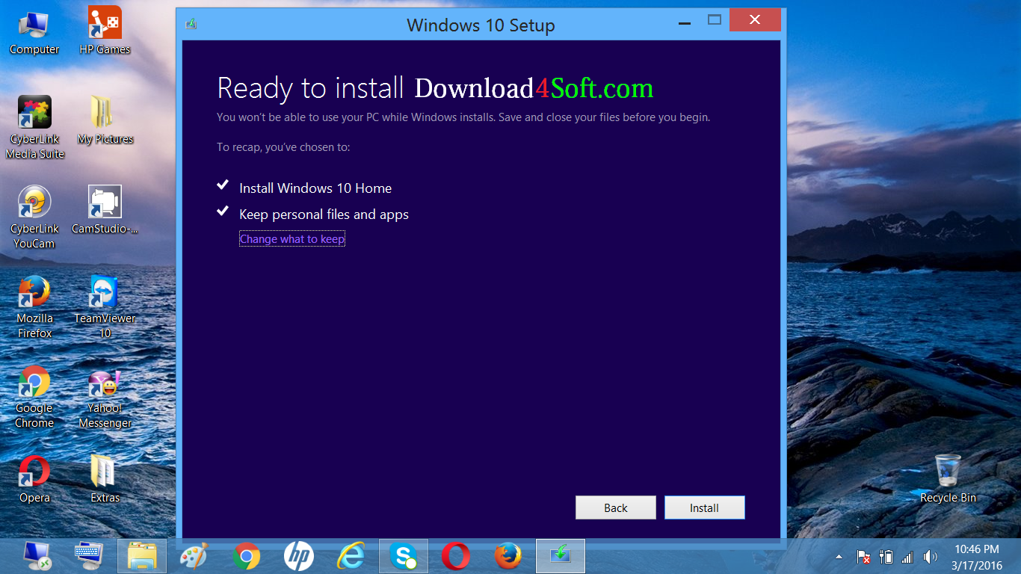Launch Mozilla Firefox from desktop

point(34,307)
